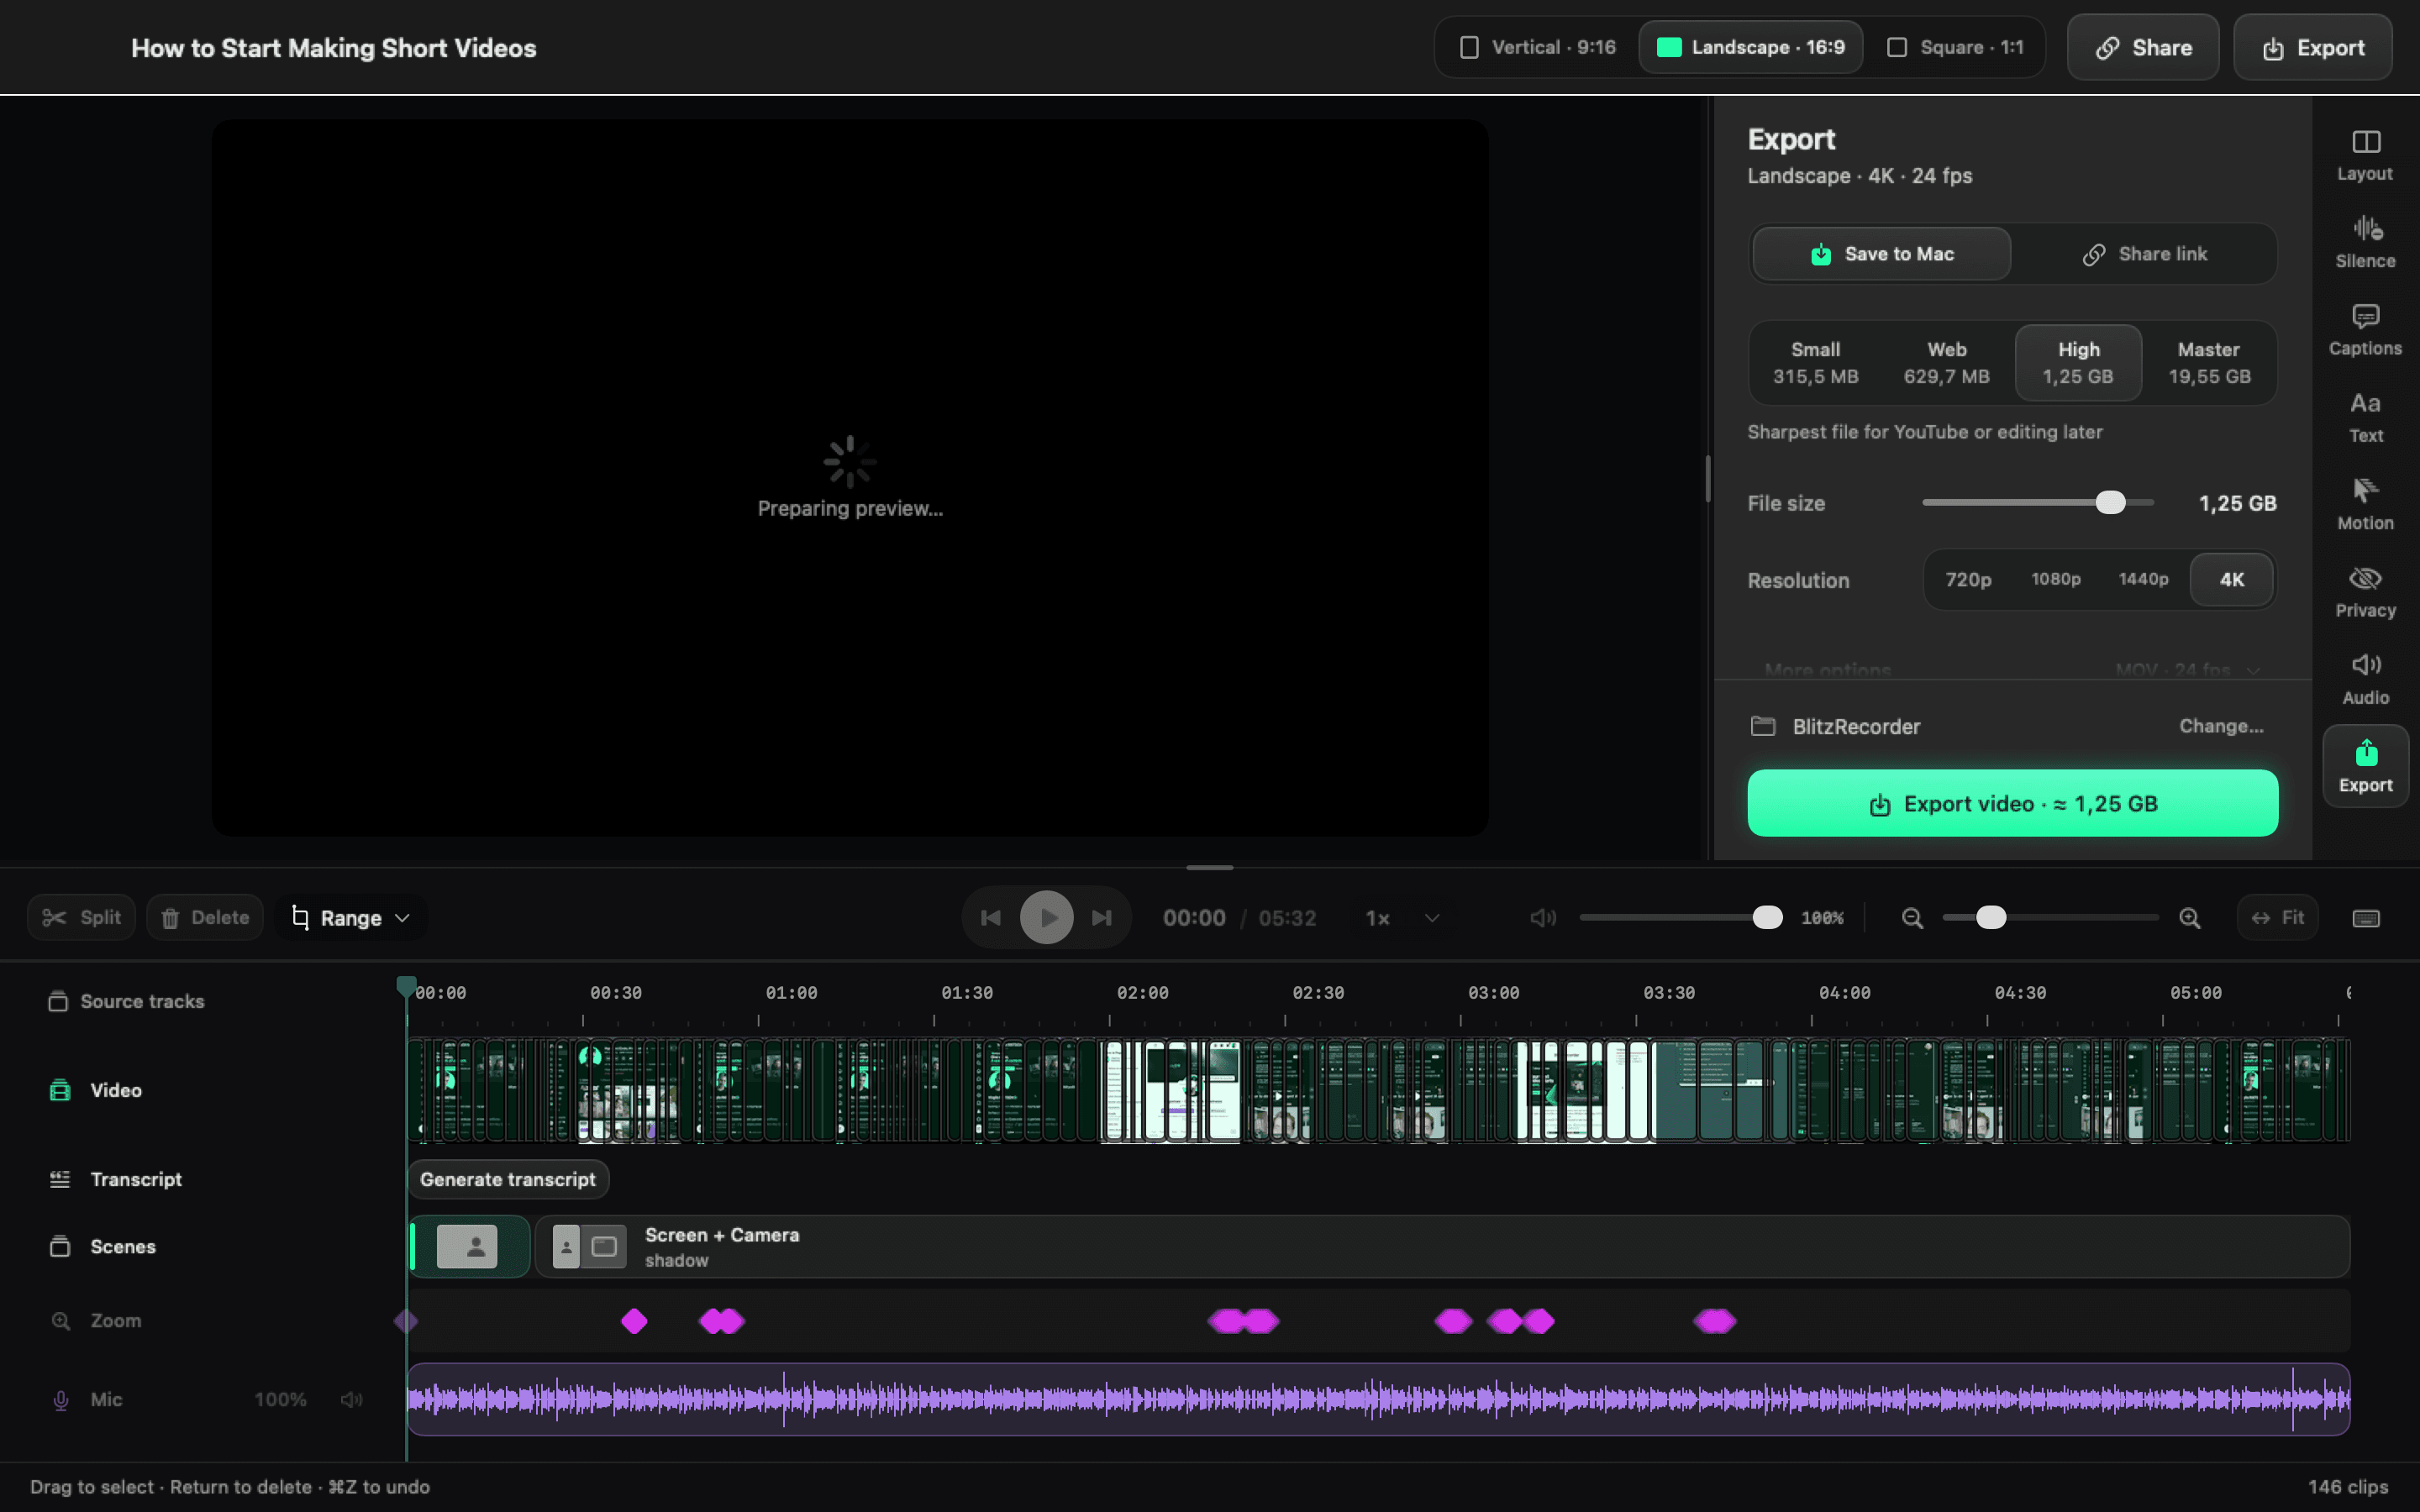The height and width of the screenshot is (1512, 2420).
Task: Select the Screen + Camera scene block
Action: click(1442, 1247)
